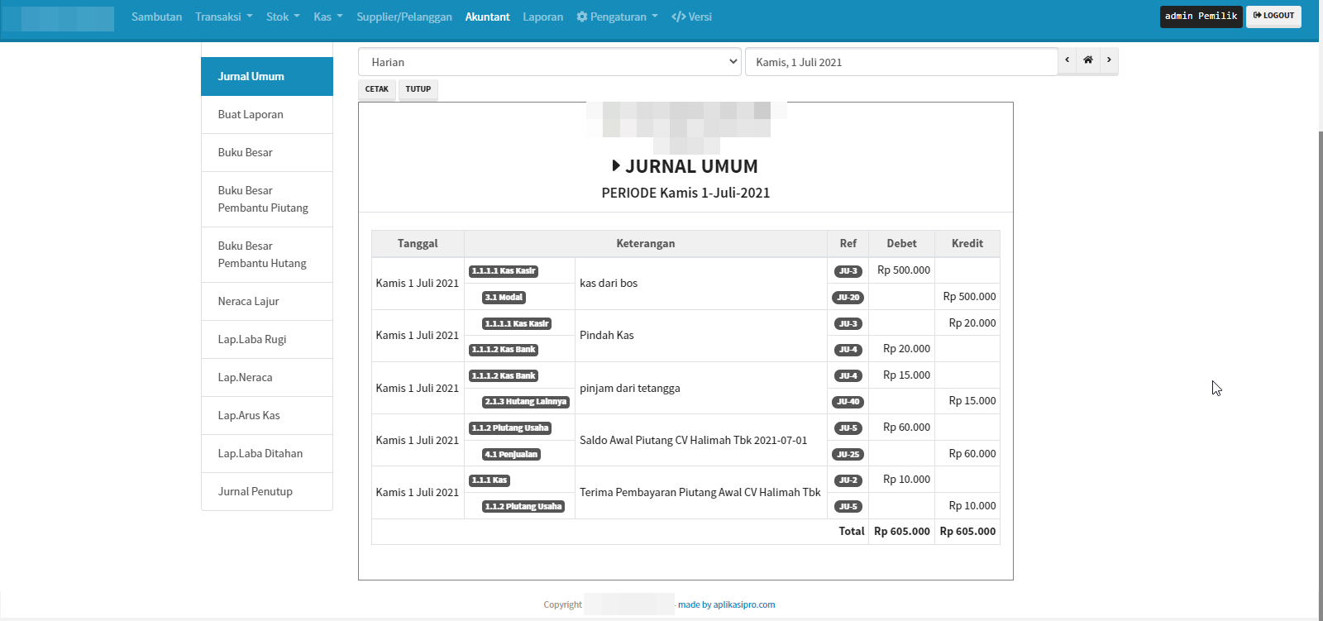Click the previous date arrow button
This screenshot has width=1323, height=621.
tap(1067, 60)
